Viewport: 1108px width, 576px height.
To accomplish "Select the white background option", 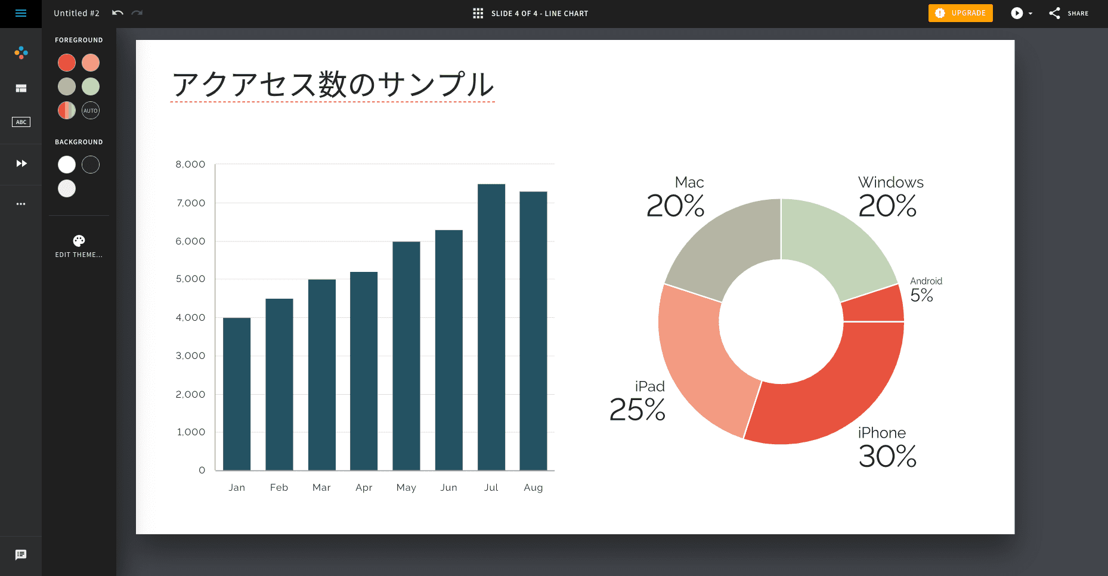I will point(67,165).
